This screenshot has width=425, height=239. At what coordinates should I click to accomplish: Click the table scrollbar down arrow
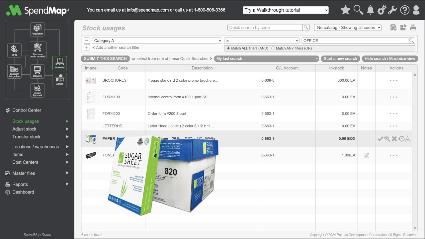pyautogui.click(x=415, y=228)
